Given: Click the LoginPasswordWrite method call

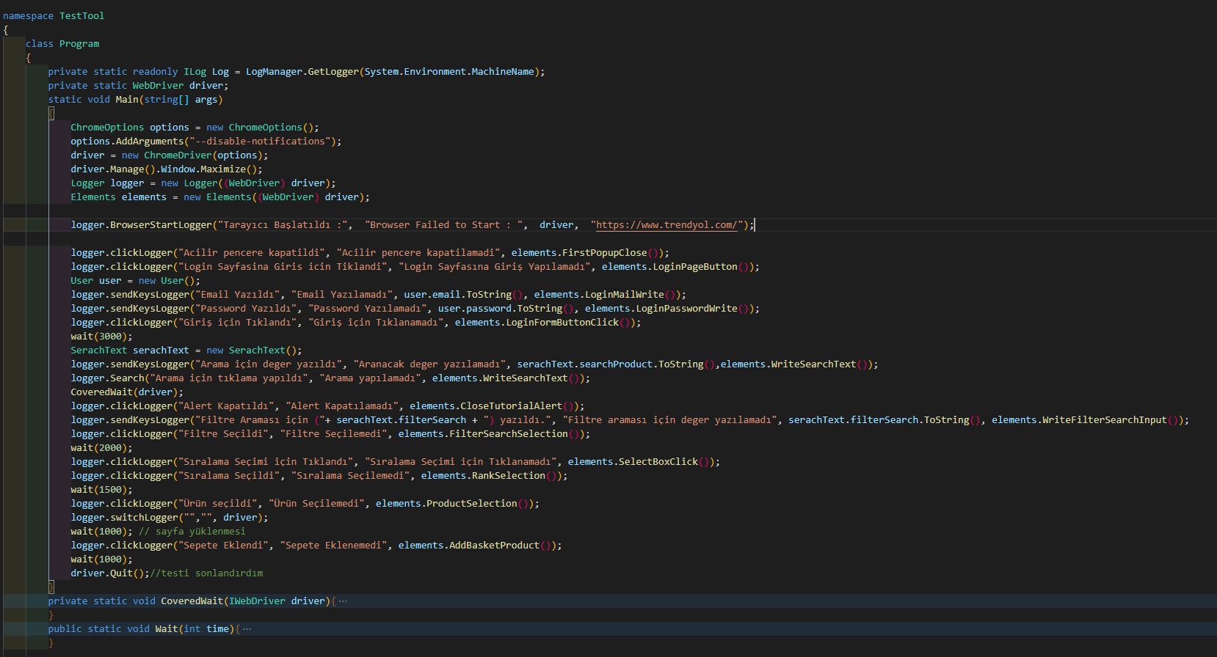Looking at the screenshot, I should pos(686,309).
